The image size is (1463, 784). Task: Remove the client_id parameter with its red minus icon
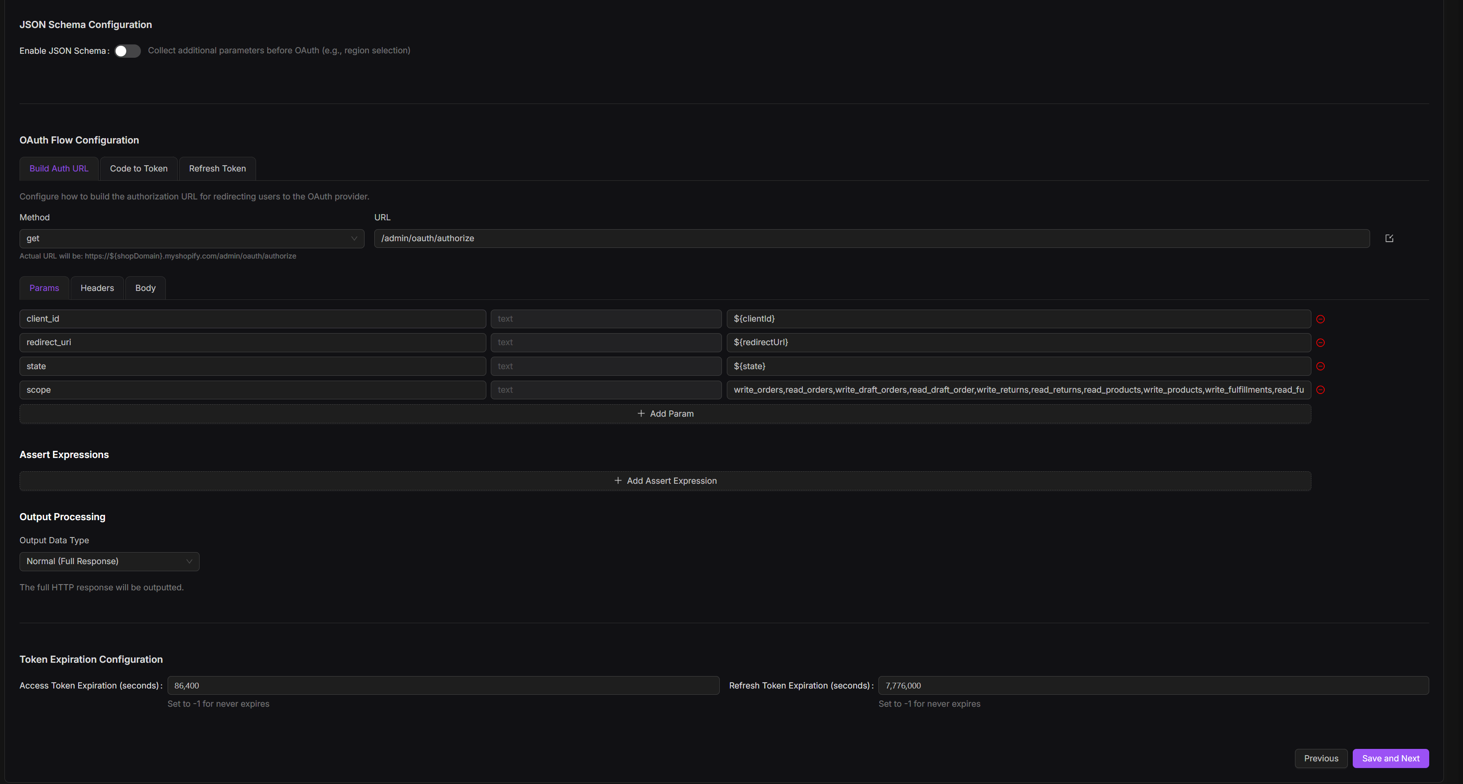[x=1320, y=319]
